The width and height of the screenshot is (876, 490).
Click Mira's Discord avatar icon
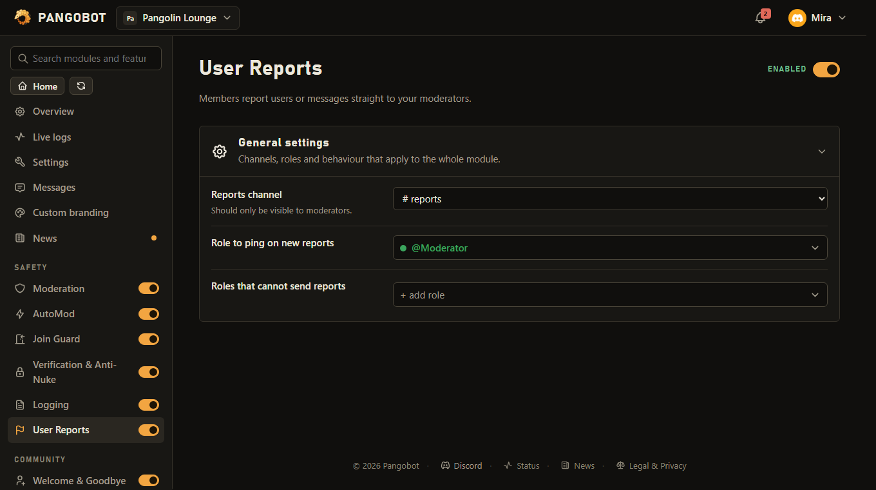[797, 18]
